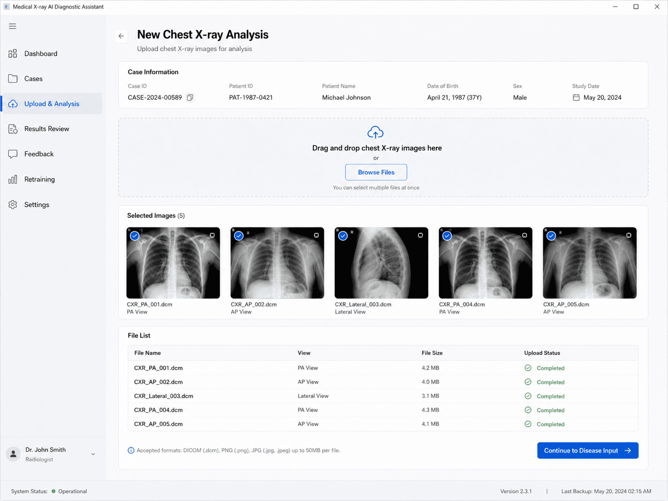Select Upload & Analysis in sidebar
Viewport: 668px width, 501px height.
pos(52,104)
